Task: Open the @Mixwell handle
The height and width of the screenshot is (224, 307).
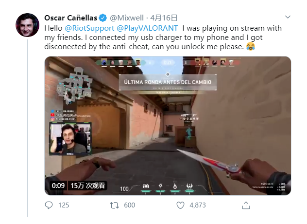Action: (x=127, y=18)
